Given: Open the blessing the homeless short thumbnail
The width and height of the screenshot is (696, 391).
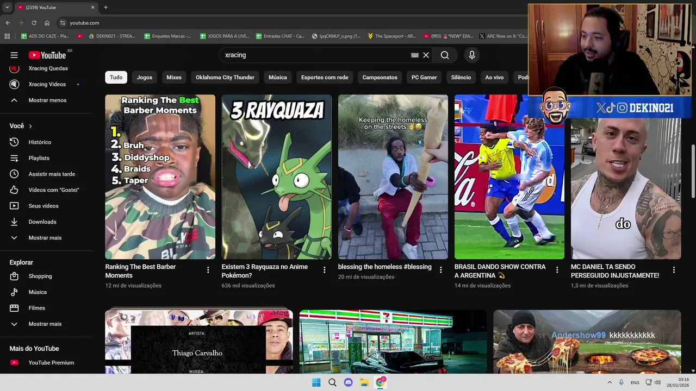Looking at the screenshot, I should [x=393, y=177].
